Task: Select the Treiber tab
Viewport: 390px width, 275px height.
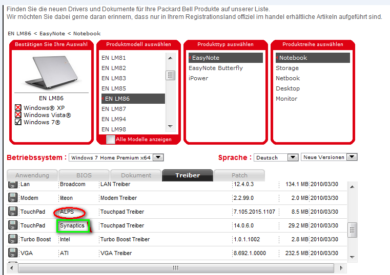Action: click(188, 175)
